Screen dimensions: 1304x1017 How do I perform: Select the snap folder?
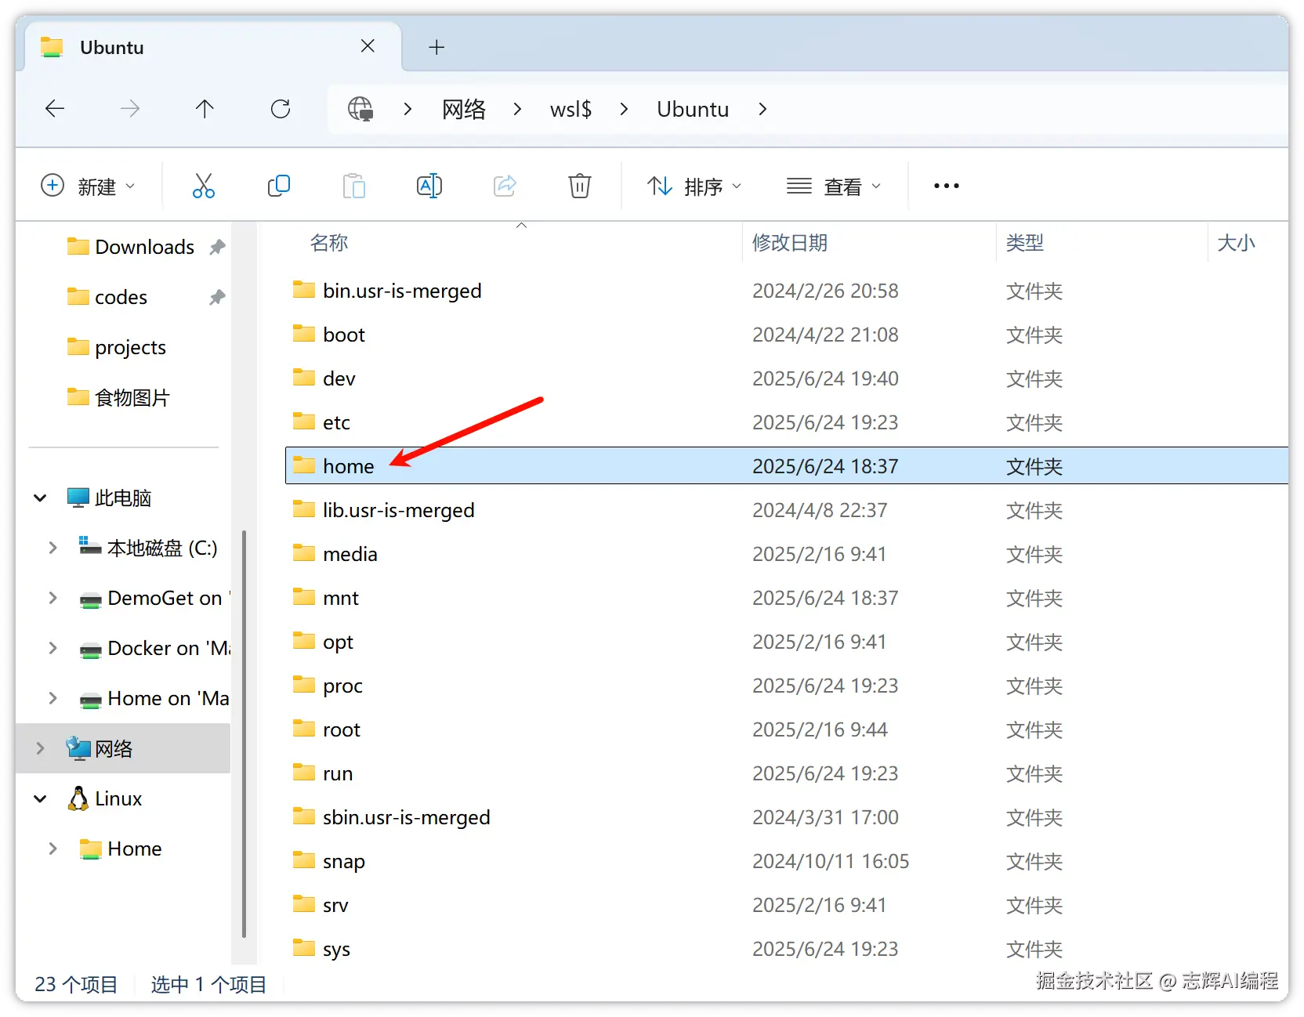(344, 861)
